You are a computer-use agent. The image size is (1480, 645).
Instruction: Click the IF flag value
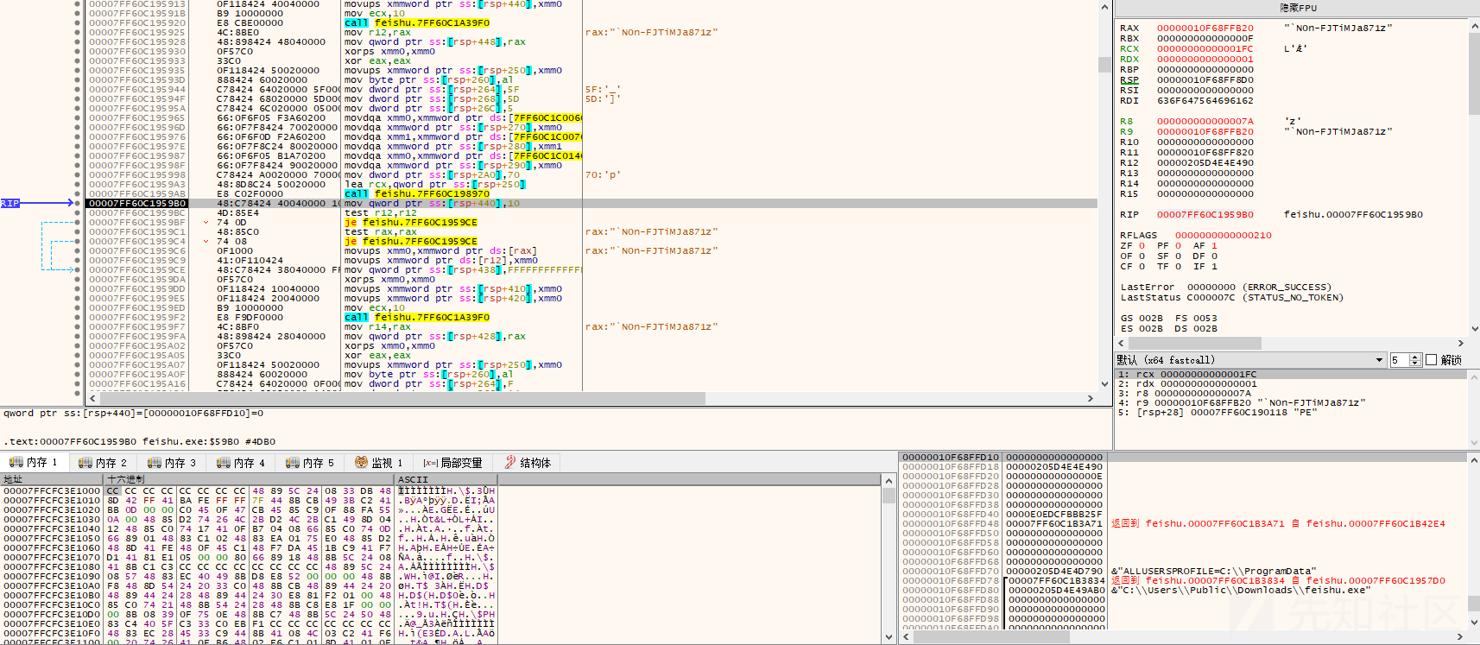click(1214, 267)
